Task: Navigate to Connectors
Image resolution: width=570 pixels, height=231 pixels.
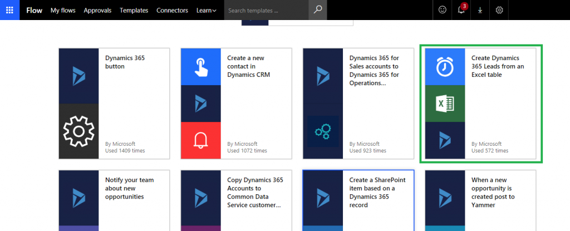Action: (x=173, y=10)
